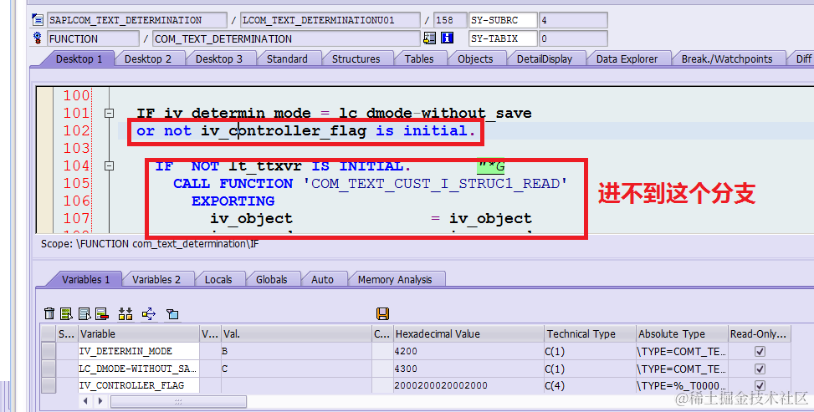Click the COM_TEXT_DETERMINATION function name field
Image resolution: width=814 pixels, height=412 pixels.
point(286,38)
